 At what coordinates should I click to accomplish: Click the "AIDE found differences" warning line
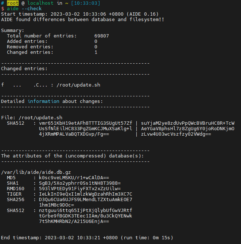pos(82,19)
